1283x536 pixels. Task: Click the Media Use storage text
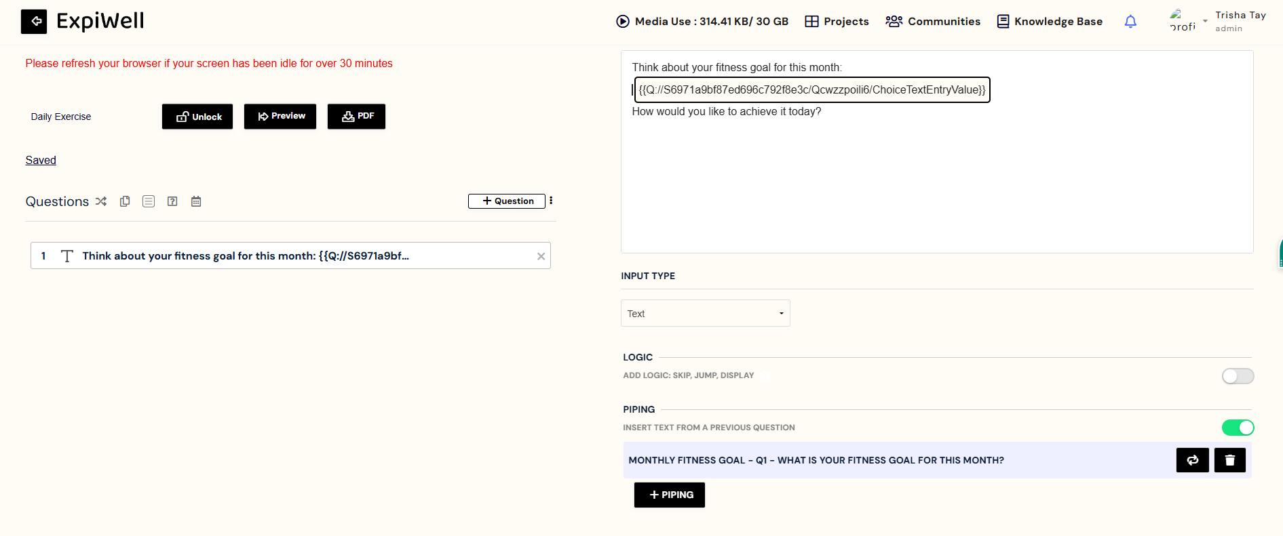coord(712,21)
